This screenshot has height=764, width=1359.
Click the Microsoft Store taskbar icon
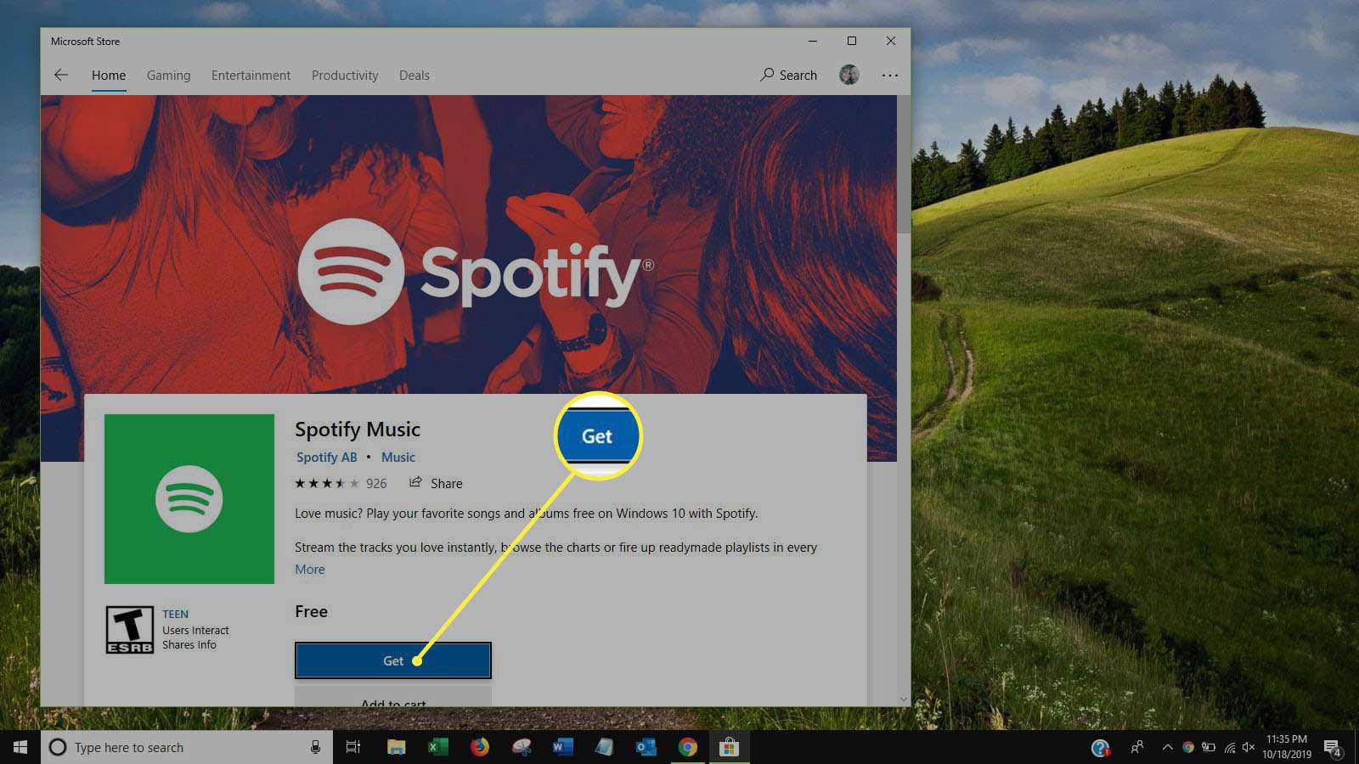coord(729,747)
